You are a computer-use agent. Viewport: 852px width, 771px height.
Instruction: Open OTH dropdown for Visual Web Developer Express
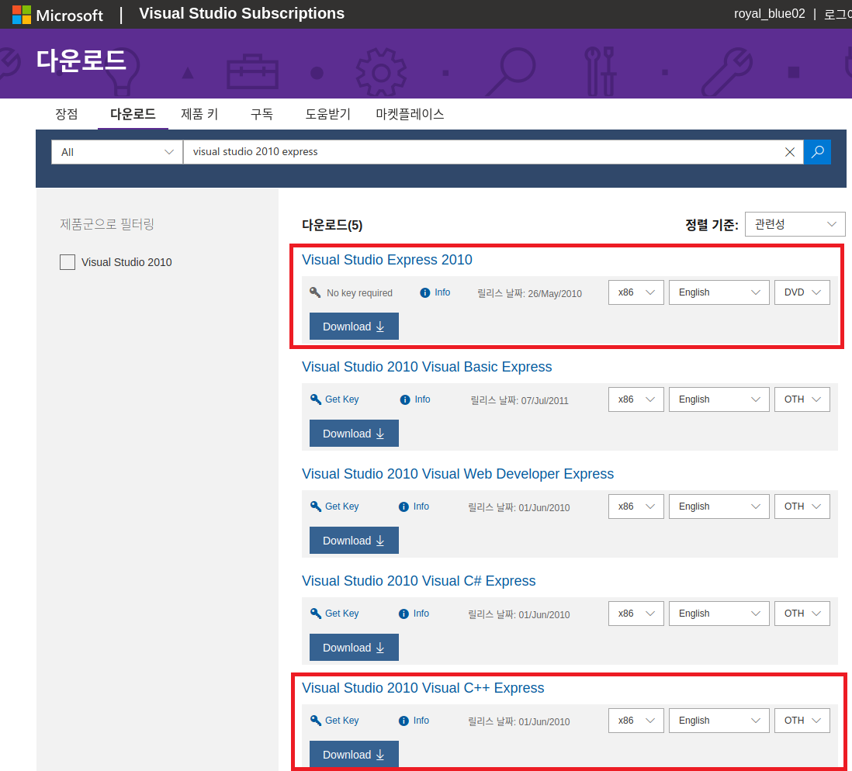tap(802, 507)
